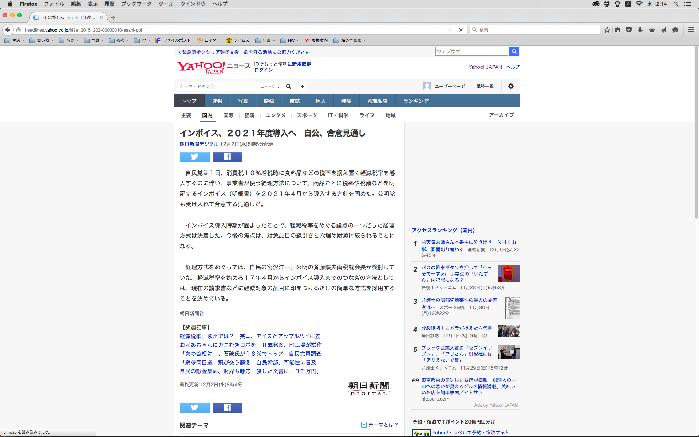Open the settings gear on the Yahoo News bar
699x437 pixels.
(510, 86)
